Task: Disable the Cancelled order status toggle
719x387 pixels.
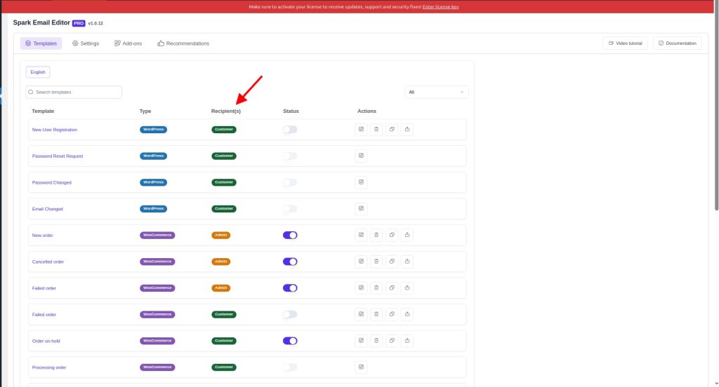Action: (290, 262)
